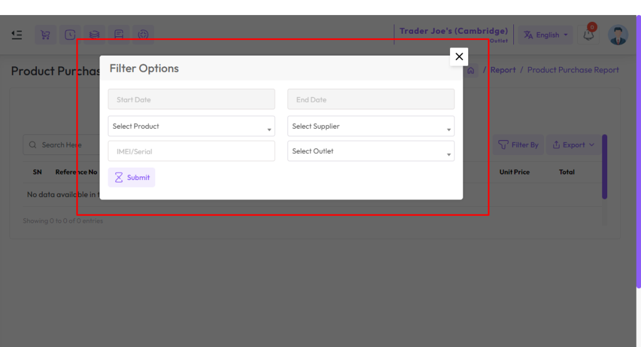This screenshot has width=641, height=347.
Task: Click the user avatar picture
Action: coord(618,35)
